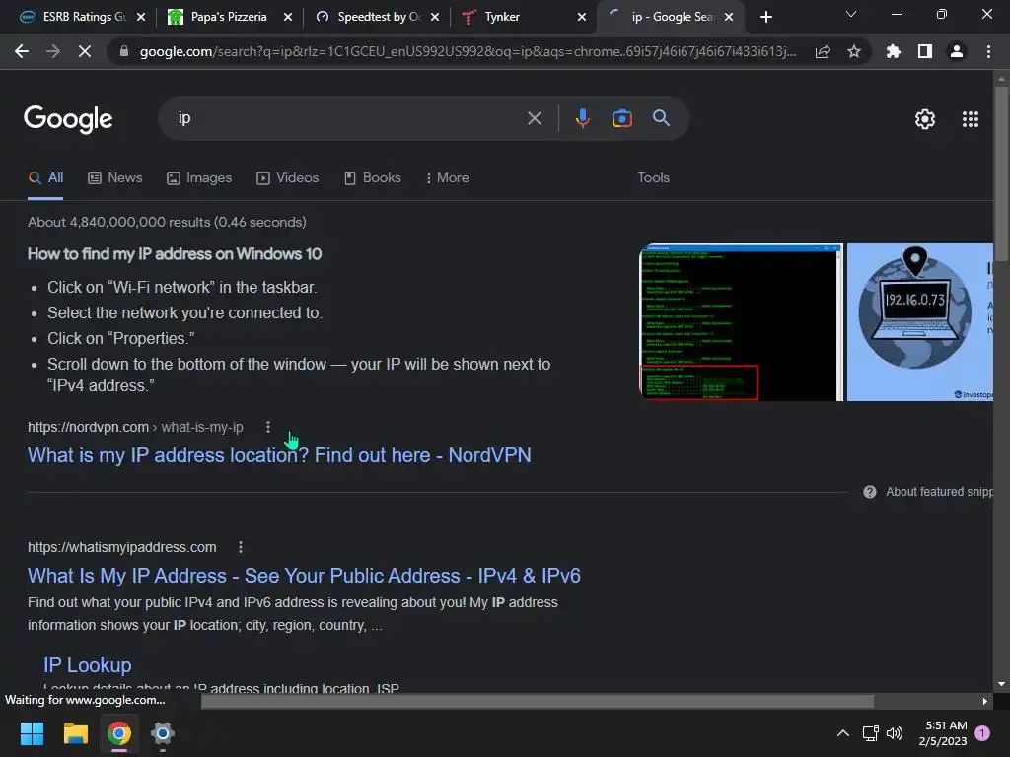Open the Google apps grid
The image size is (1010, 757).
point(971,119)
